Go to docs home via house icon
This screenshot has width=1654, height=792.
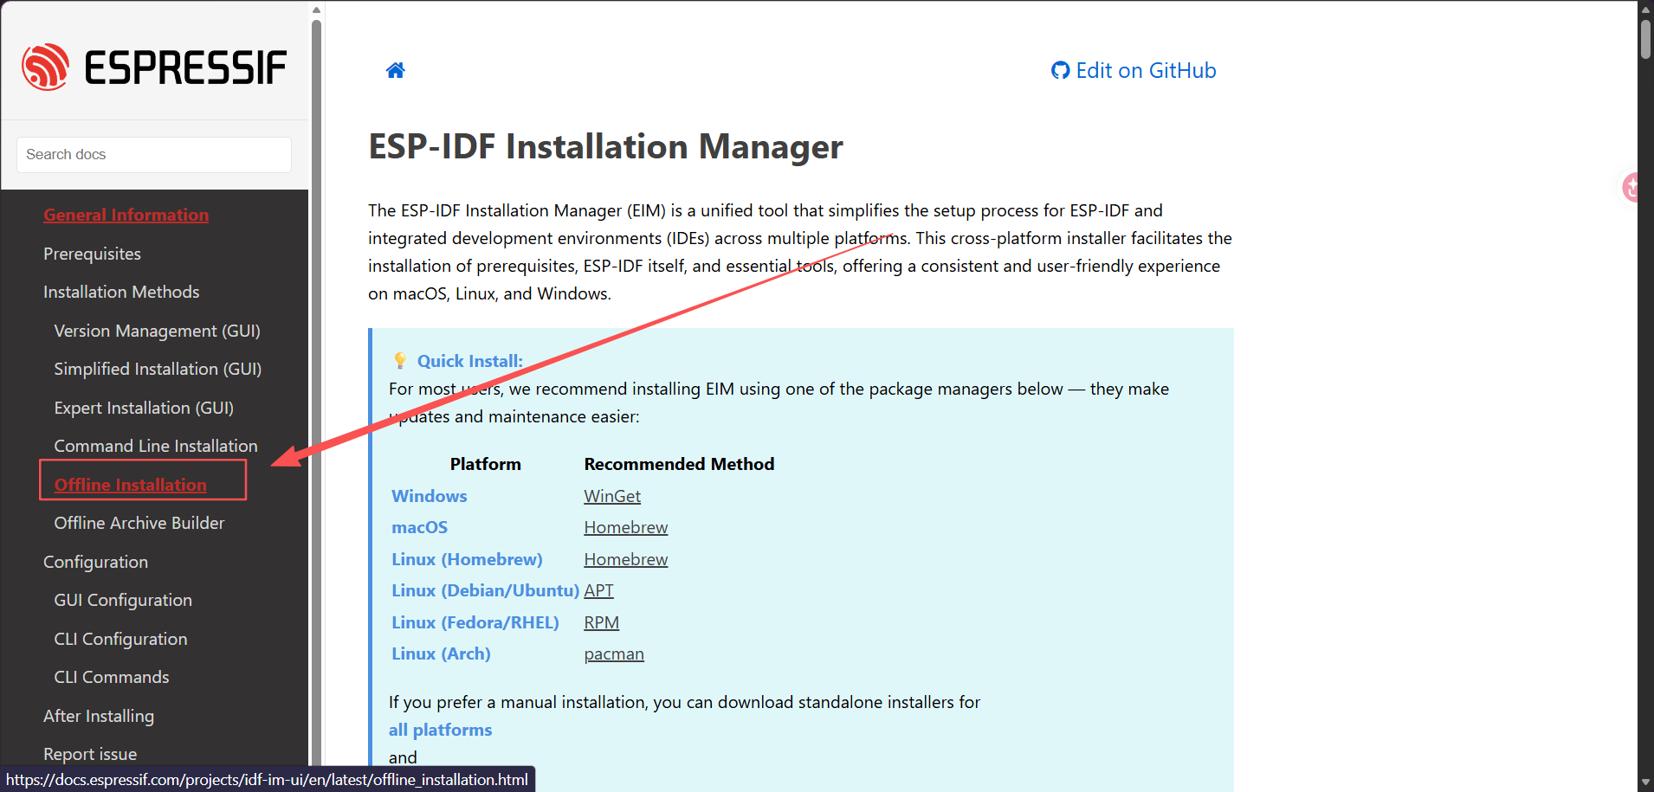click(x=395, y=70)
